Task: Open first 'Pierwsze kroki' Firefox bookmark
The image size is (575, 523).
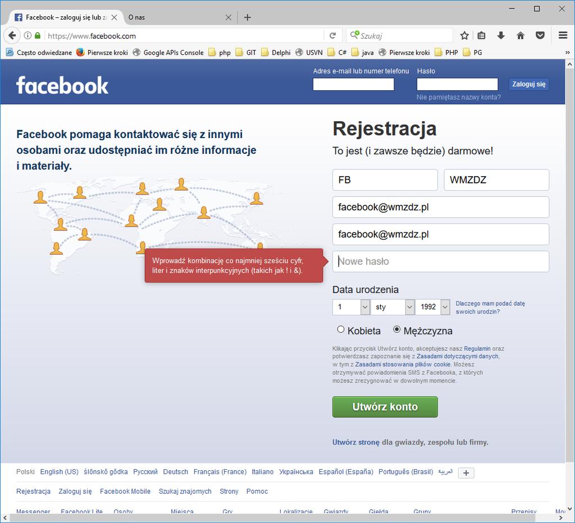Action: click(102, 52)
